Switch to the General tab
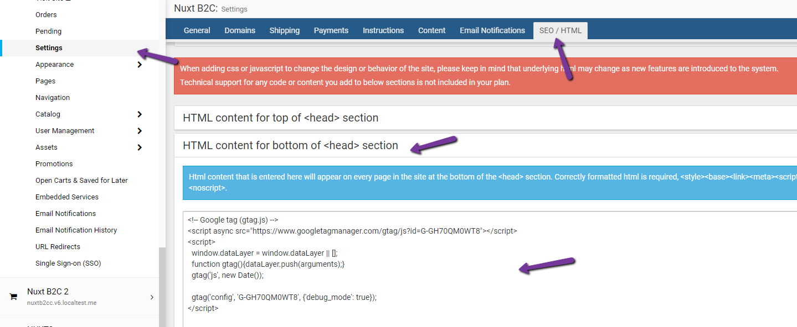 (197, 30)
